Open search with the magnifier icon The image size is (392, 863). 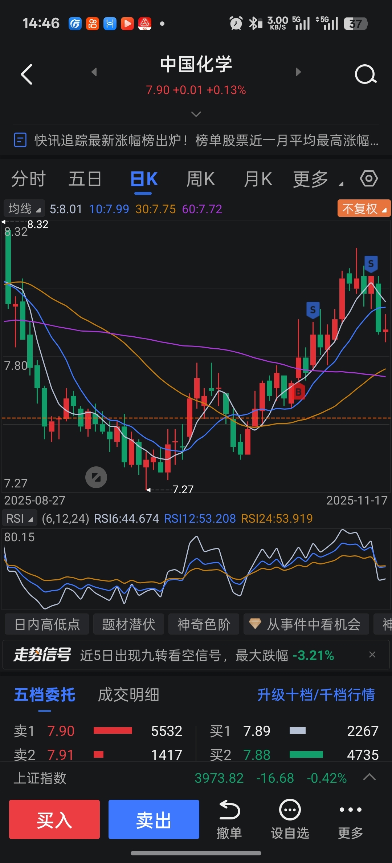click(x=365, y=74)
